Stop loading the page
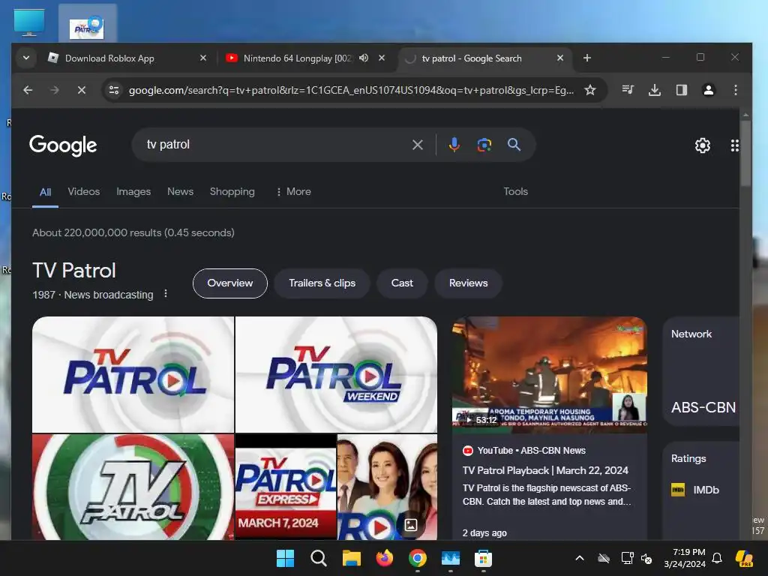Image resolution: width=768 pixels, height=576 pixels. point(81,90)
